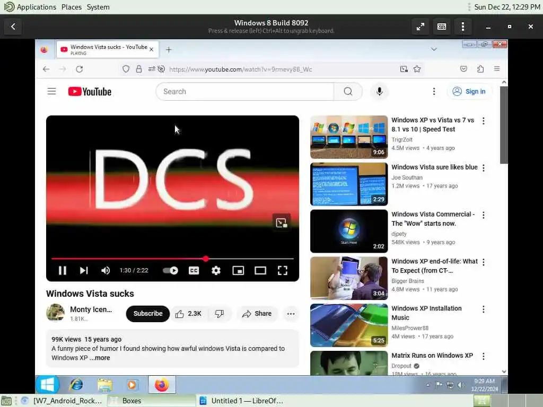543x407 pixels.
Task: Go back in Firefox navigation
Action: (46, 69)
